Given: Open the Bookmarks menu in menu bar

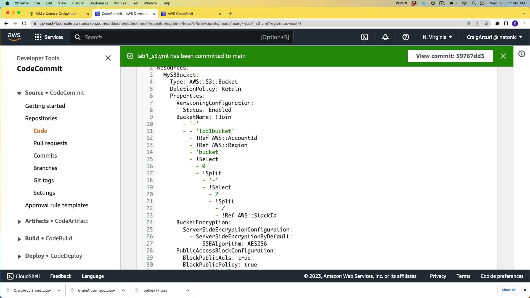Looking at the screenshot, I should pyautogui.click(x=99, y=3).
